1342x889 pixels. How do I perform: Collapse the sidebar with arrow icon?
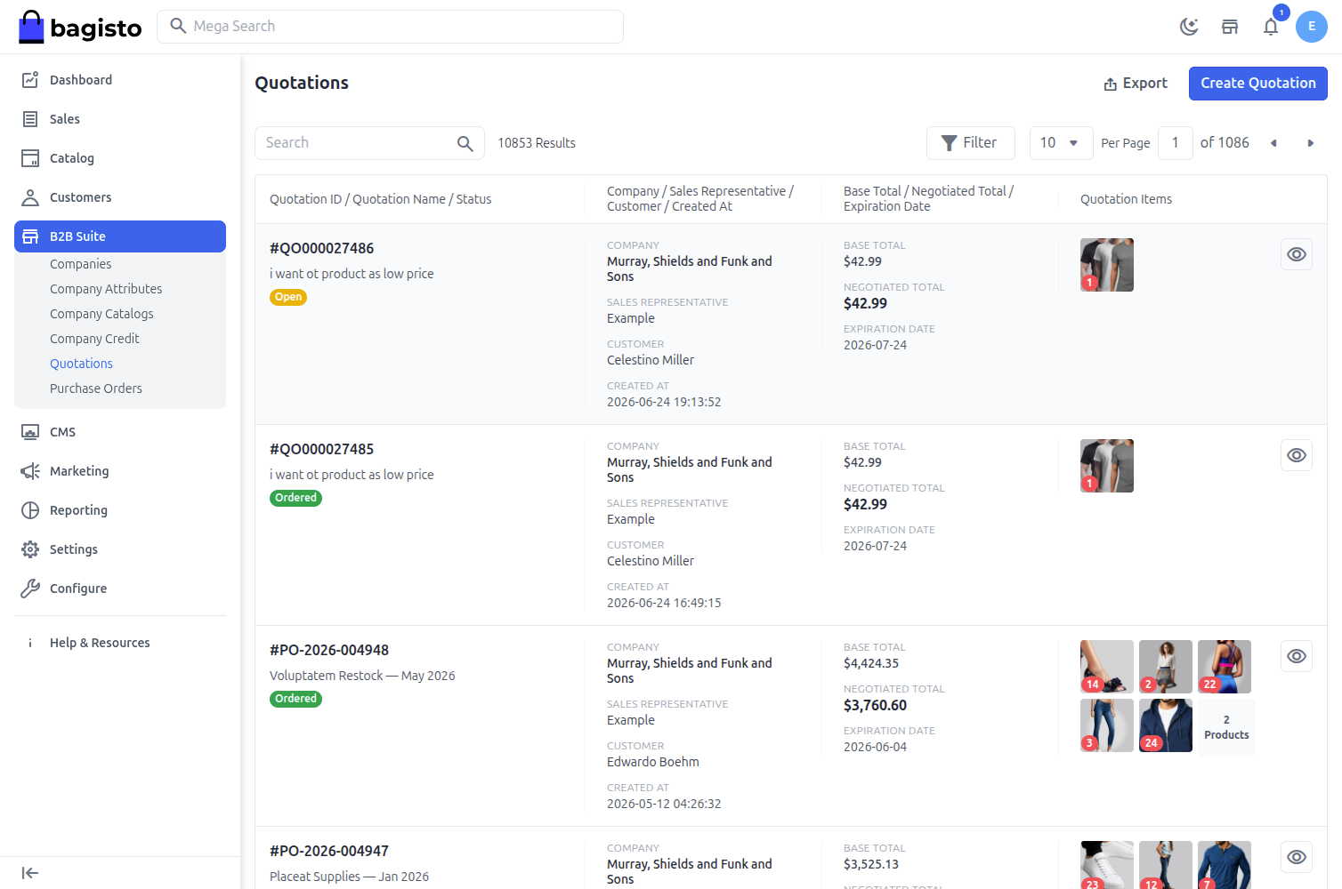pyautogui.click(x=30, y=873)
